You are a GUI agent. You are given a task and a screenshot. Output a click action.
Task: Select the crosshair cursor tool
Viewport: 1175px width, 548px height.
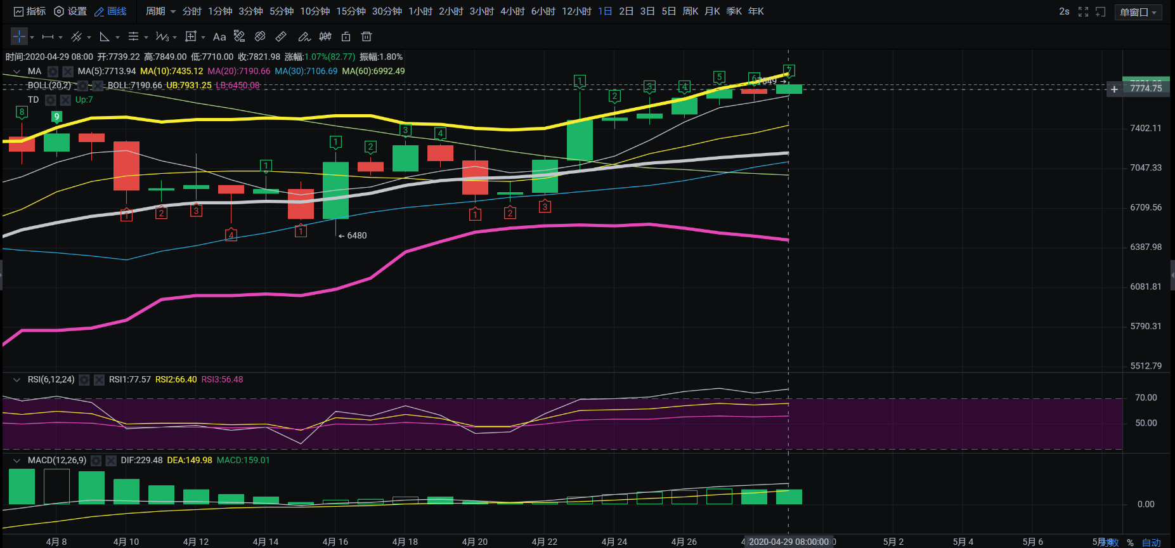click(x=19, y=37)
